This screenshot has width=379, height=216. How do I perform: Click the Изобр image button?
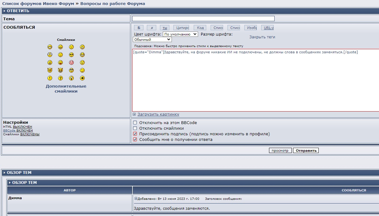coord(251,28)
